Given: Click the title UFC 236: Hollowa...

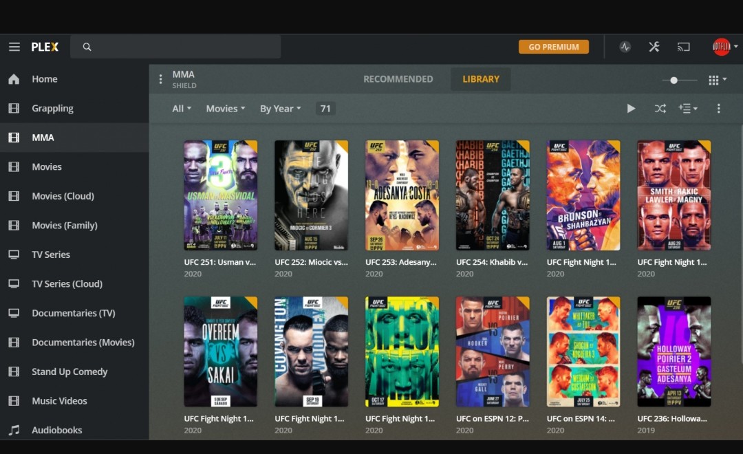Looking at the screenshot, I should [x=672, y=418].
